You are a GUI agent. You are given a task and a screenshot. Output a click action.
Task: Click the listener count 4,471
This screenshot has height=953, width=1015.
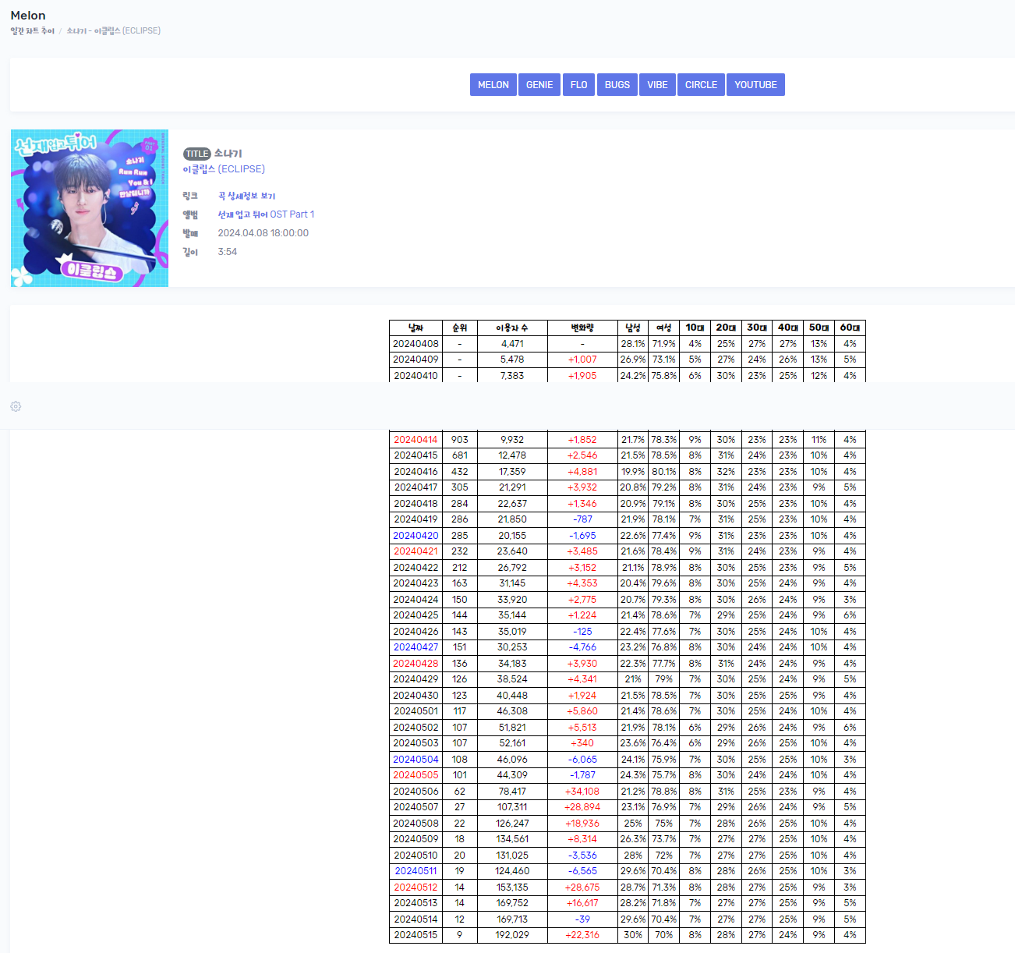click(x=512, y=344)
